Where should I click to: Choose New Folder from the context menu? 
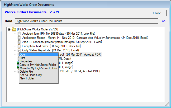(39, 78)
